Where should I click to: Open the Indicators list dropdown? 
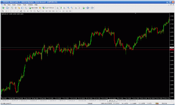click(x=84, y=8)
